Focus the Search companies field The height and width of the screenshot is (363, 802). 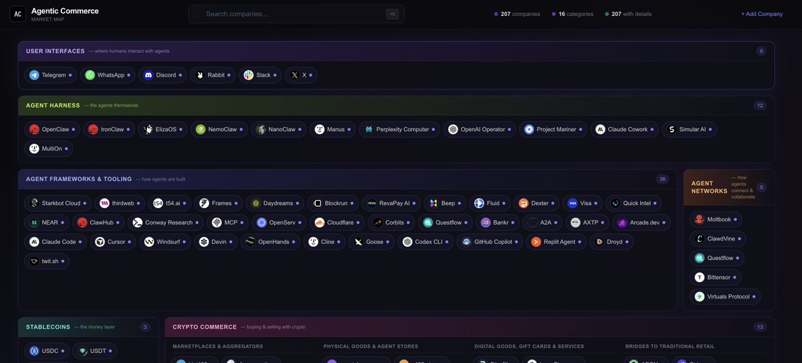pyautogui.click(x=296, y=14)
